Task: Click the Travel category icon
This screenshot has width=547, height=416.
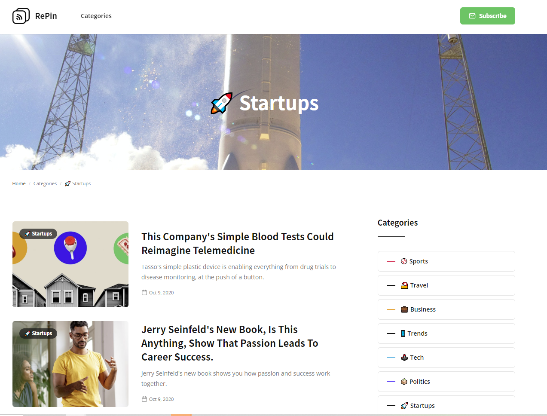Action: coord(404,285)
